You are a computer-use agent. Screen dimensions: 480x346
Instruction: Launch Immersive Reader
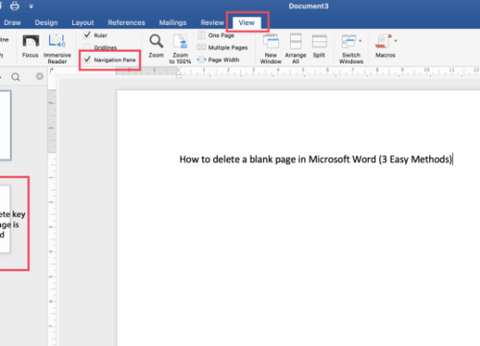pos(57,49)
